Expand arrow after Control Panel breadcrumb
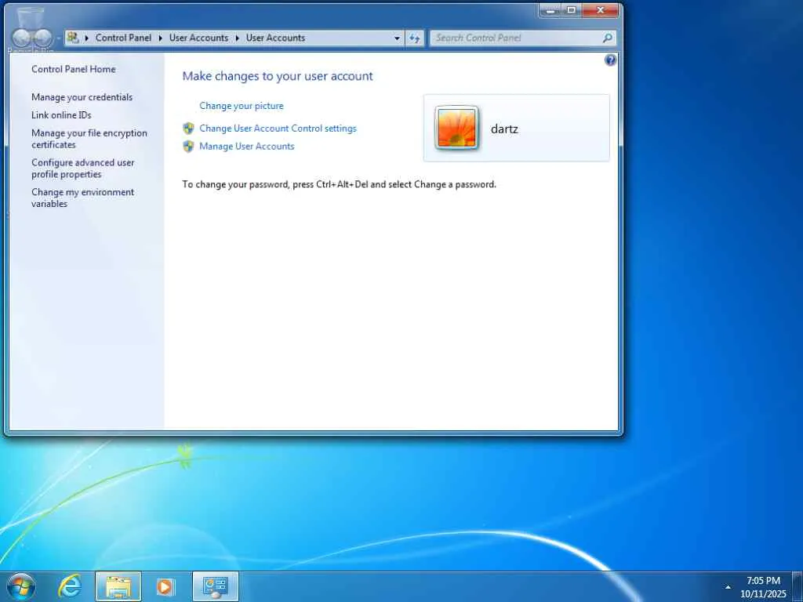 click(x=160, y=38)
